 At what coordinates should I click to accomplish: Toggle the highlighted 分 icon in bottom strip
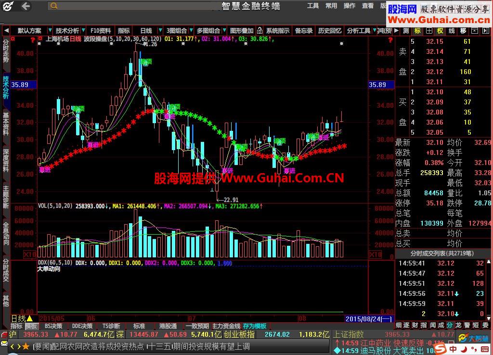pos(450,325)
